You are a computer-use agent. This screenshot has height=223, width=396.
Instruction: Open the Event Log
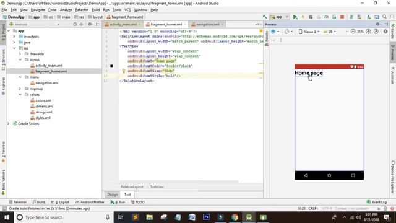pos(377,202)
